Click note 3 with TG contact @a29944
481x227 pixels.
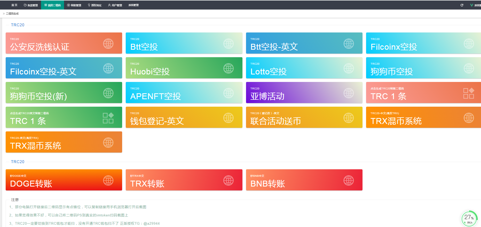pos(84,223)
